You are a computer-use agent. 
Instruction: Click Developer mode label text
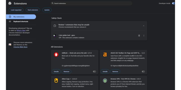click(x=164, y=3)
